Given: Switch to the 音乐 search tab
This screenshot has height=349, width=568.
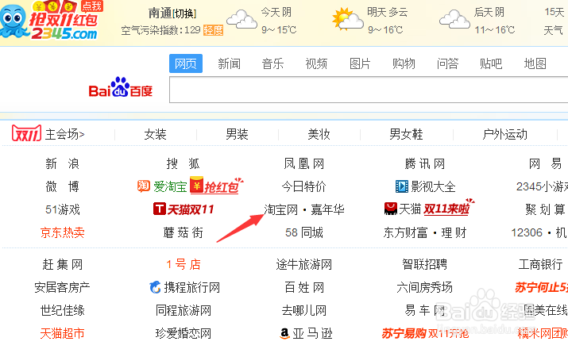Looking at the screenshot, I should pos(272,63).
